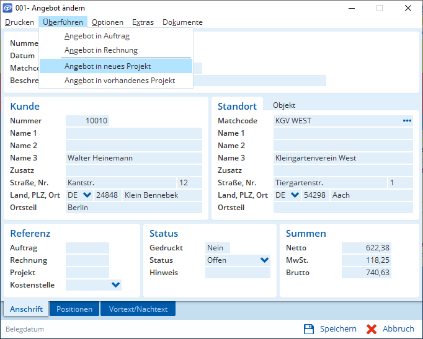Screen dimensions: 423x339
Task: Choose Angebot in Rechnung from menu
Action: [101, 50]
